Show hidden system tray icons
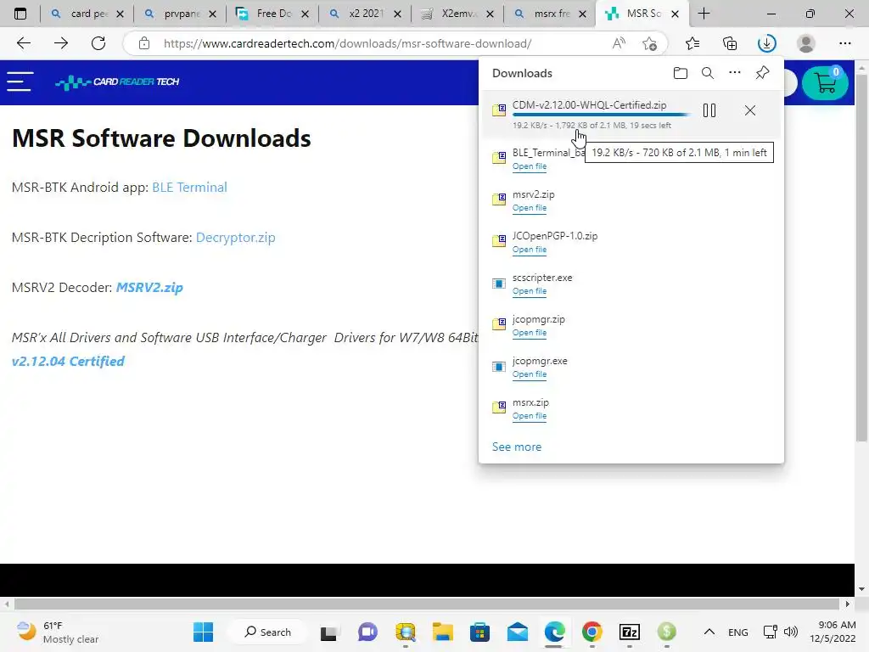The image size is (869, 652). (709, 632)
